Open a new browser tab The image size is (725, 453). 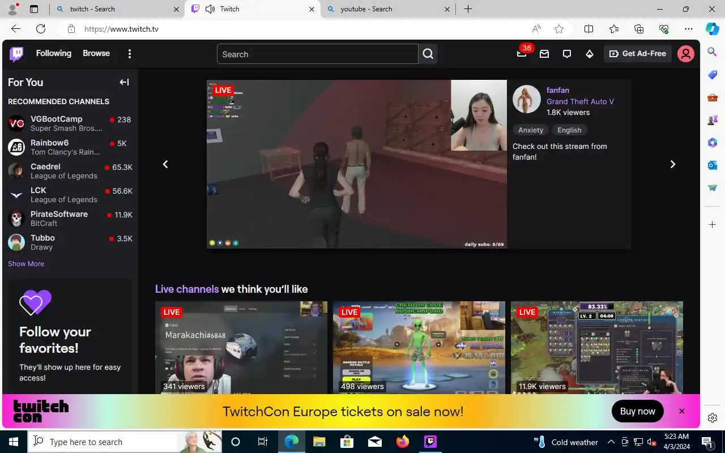click(x=468, y=9)
